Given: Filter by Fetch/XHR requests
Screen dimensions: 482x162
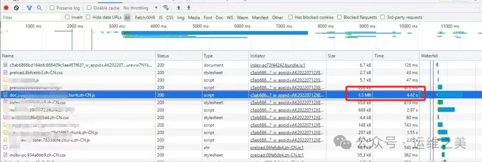Looking at the screenshot, I should point(145,18).
